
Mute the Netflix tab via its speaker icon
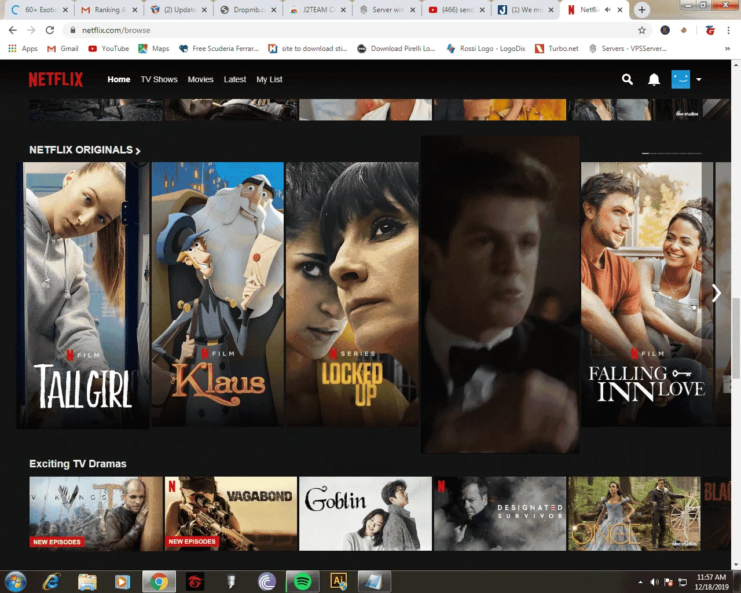point(607,10)
